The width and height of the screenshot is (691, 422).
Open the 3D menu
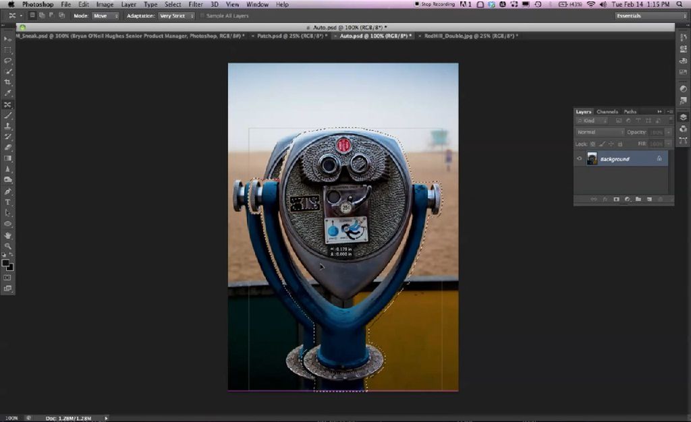(214, 5)
